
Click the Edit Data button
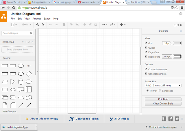163,99
